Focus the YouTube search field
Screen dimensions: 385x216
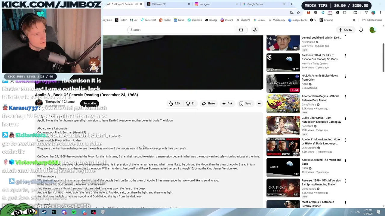[181, 30]
